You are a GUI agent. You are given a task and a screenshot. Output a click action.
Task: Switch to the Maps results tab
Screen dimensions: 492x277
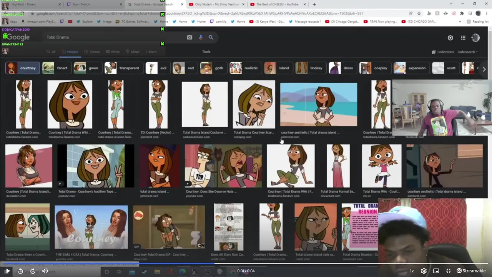pyautogui.click(x=133, y=52)
